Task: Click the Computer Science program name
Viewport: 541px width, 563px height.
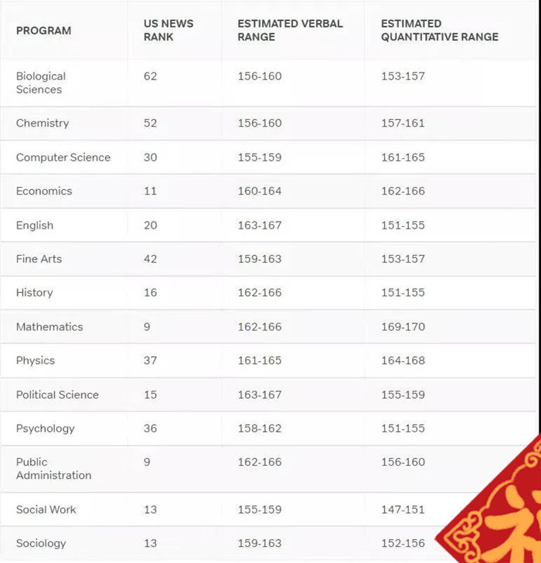Action: click(x=63, y=158)
